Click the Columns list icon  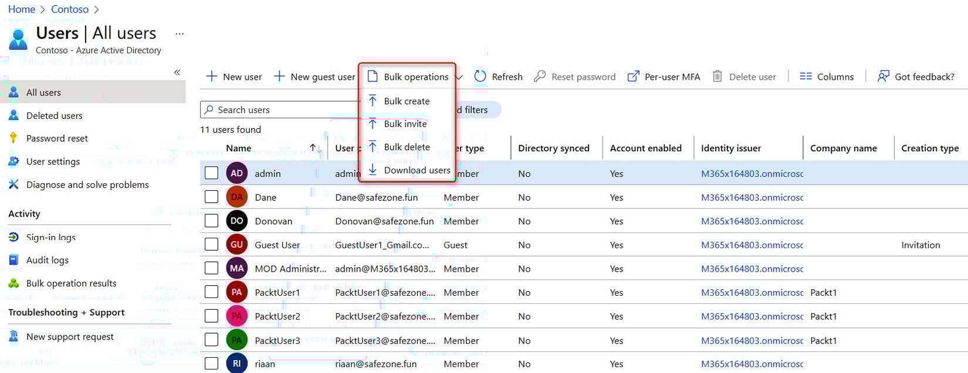tap(806, 77)
